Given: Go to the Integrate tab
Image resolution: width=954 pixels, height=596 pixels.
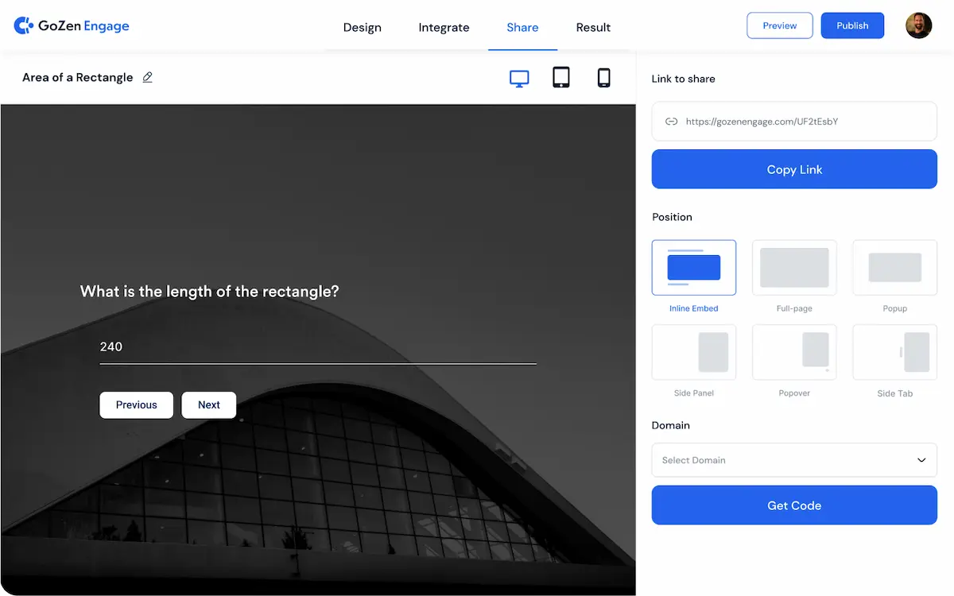Looking at the screenshot, I should (444, 27).
